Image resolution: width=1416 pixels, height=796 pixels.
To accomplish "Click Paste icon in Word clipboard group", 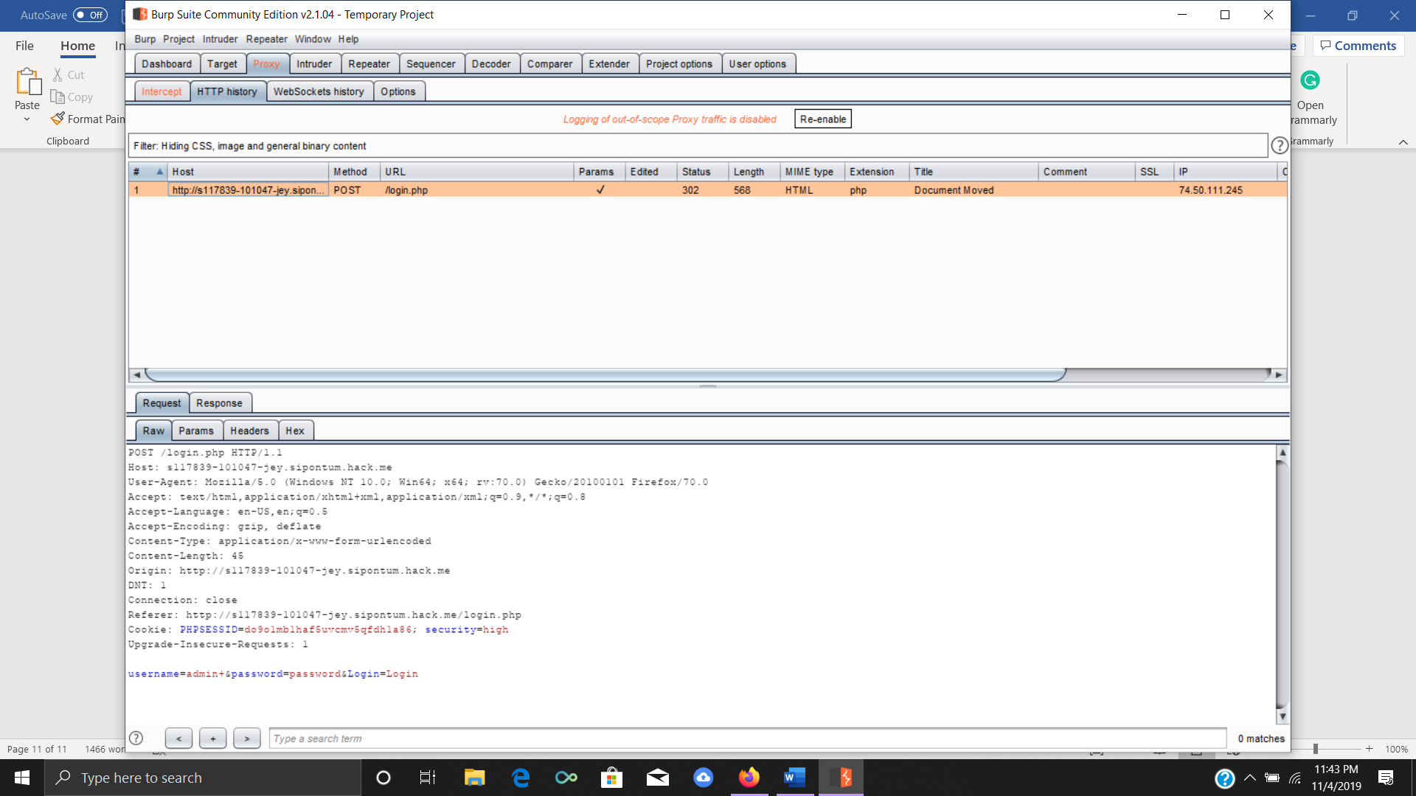I will click(28, 82).
